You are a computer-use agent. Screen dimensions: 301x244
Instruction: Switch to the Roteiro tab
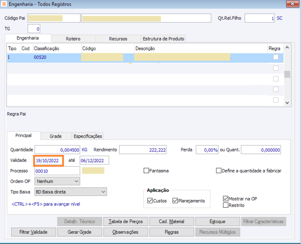pos(73,39)
